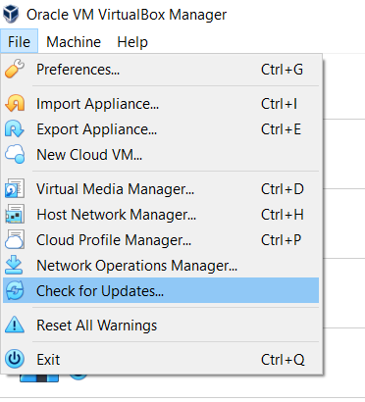Screen dimensions: 365x402
Task: Open Cloud Profile Manager... entry
Action: 161,240
